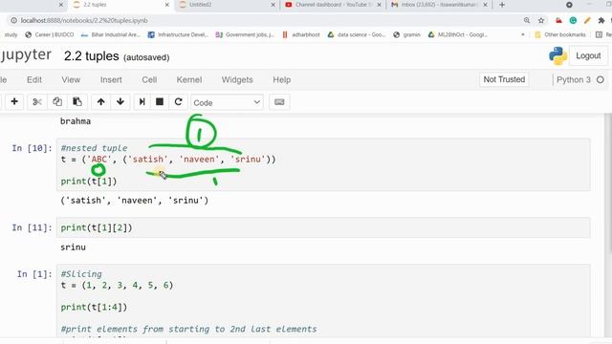Close the Untitled2 tab
The height and width of the screenshot is (344, 612).
(273, 5)
